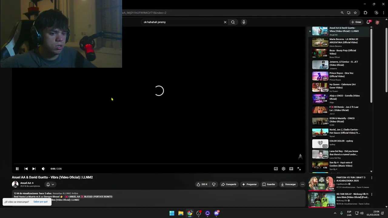Save the video with Guardar
388x218 pixels.
point(269,184)
